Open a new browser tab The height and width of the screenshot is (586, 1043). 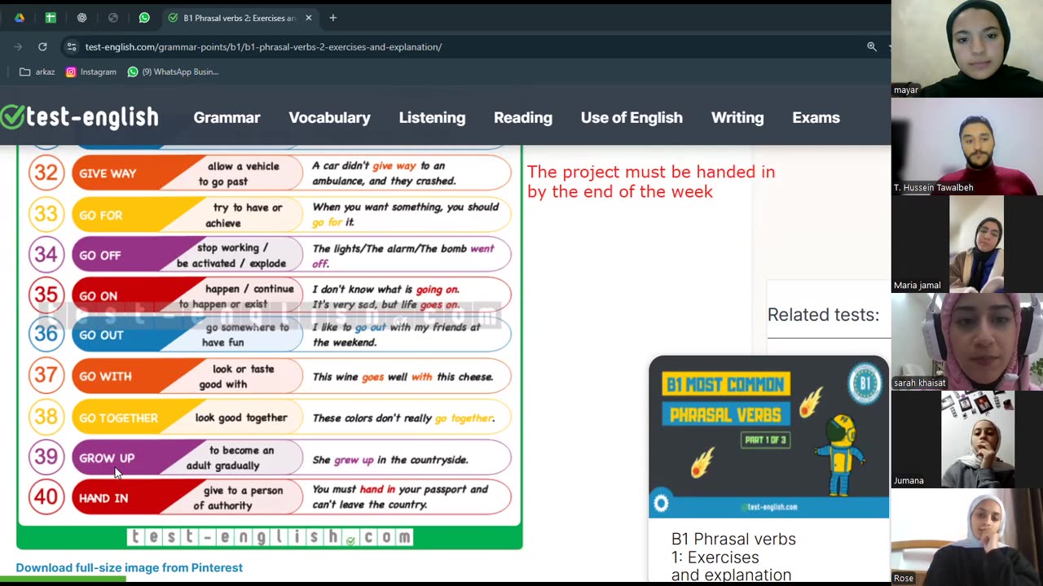(x=332, y=18)
